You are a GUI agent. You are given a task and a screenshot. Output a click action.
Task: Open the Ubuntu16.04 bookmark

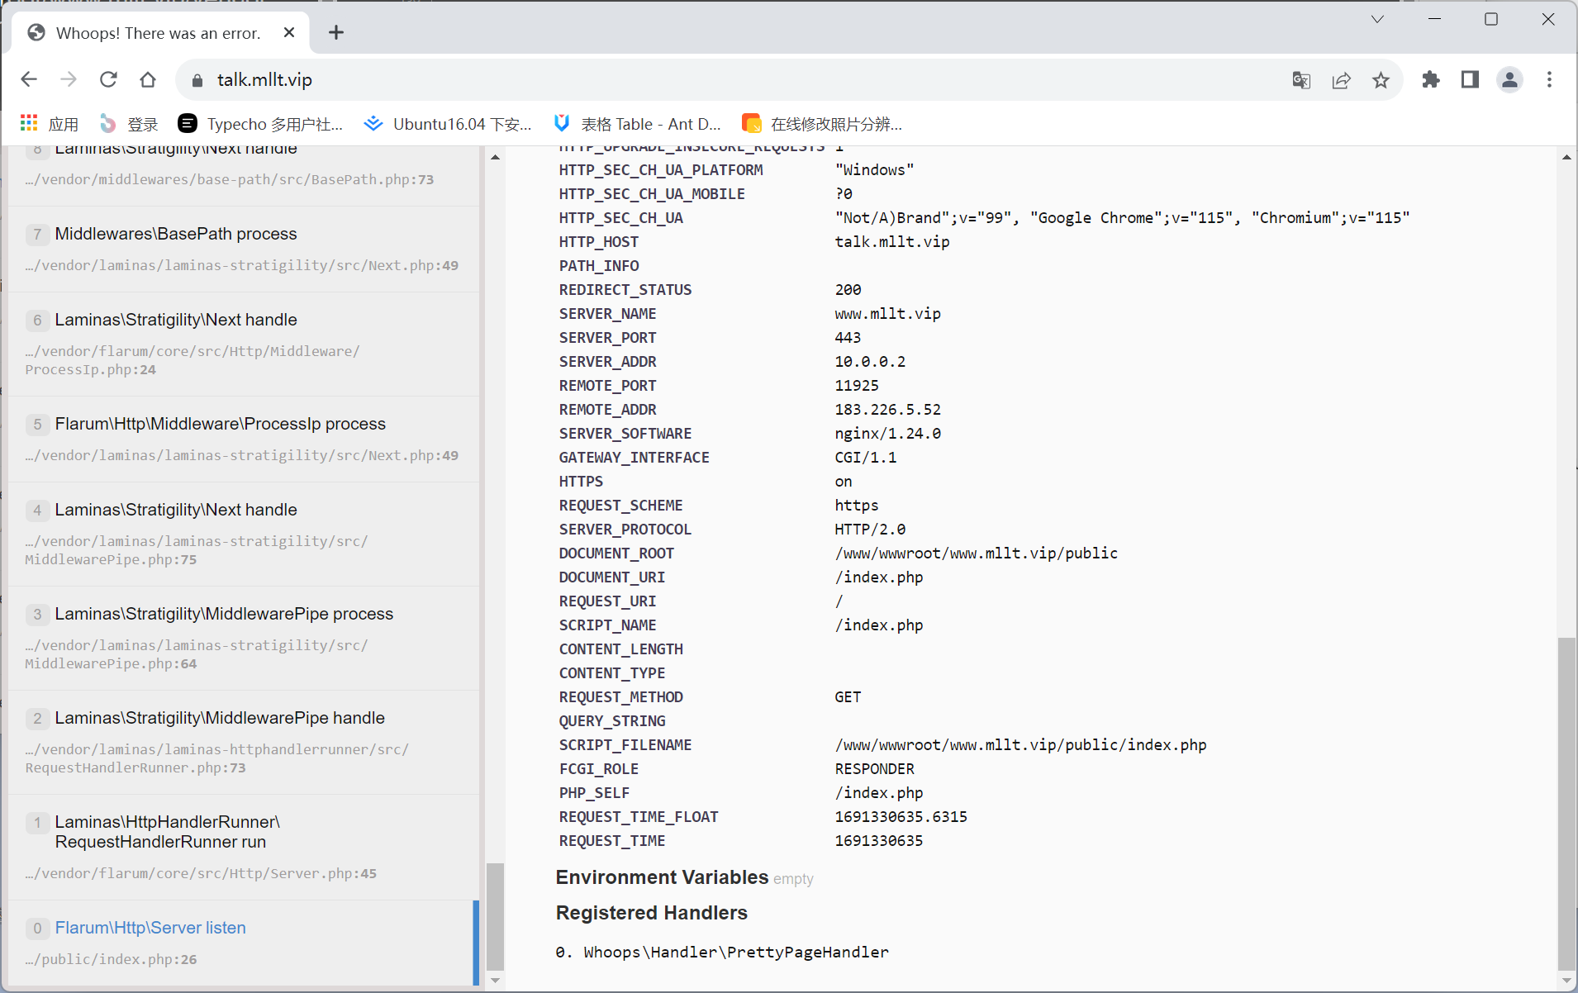pos(448,124)
